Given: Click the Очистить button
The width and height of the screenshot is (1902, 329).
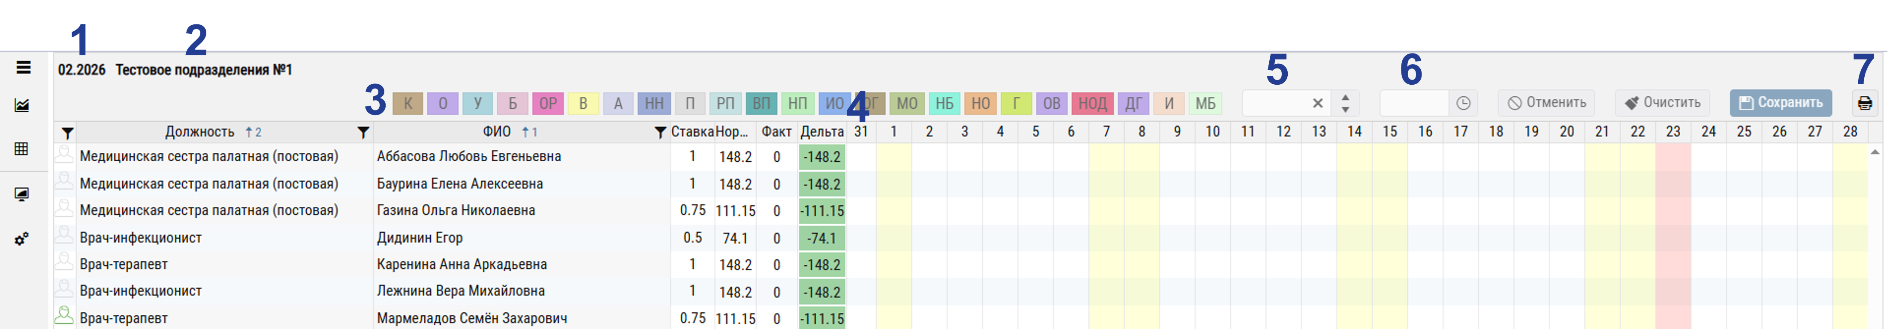Looking at the screenshot, I should (1662, 103).
